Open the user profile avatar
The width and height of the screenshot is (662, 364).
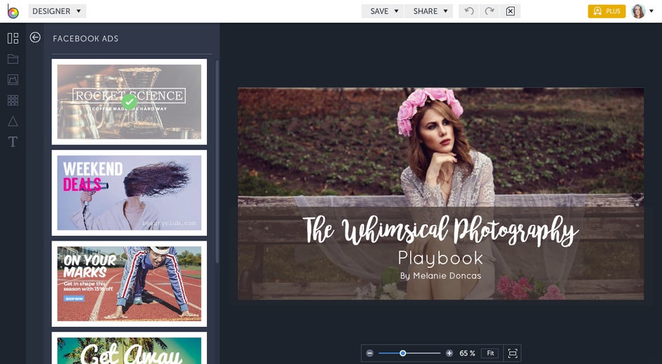point(638,11)
